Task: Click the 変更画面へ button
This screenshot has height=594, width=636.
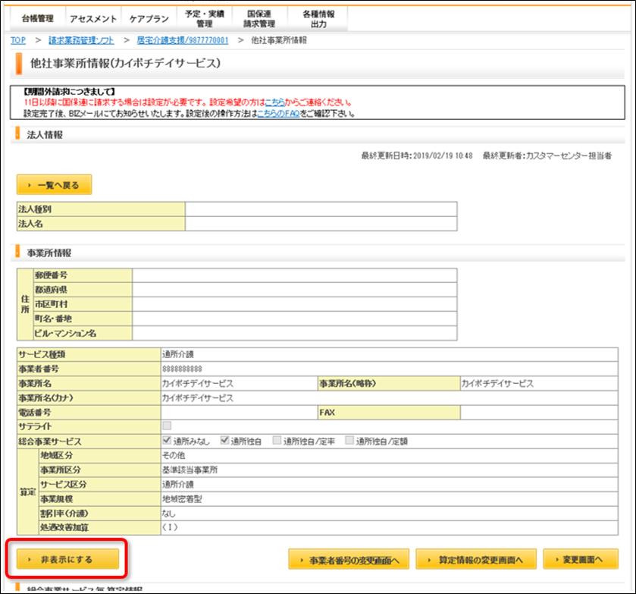Action: pyautogui.click(x=581, y=560)
